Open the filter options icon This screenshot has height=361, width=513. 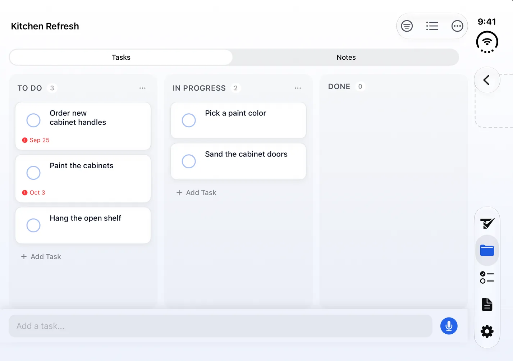pos(407,26)
